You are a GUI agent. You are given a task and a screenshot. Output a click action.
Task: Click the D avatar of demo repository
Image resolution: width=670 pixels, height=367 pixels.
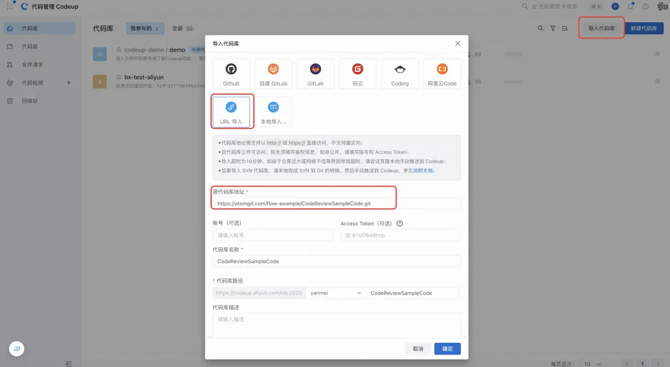(99, 54)
